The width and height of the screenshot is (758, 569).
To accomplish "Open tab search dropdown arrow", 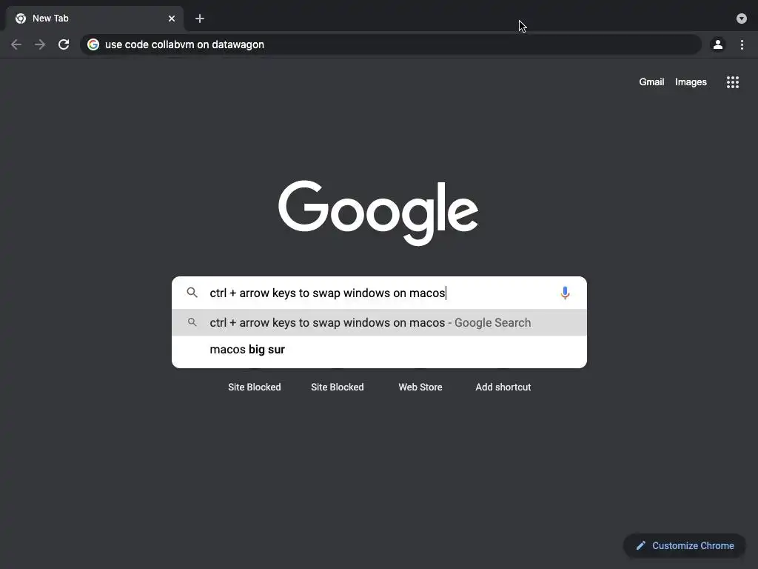I will (742, 19).
